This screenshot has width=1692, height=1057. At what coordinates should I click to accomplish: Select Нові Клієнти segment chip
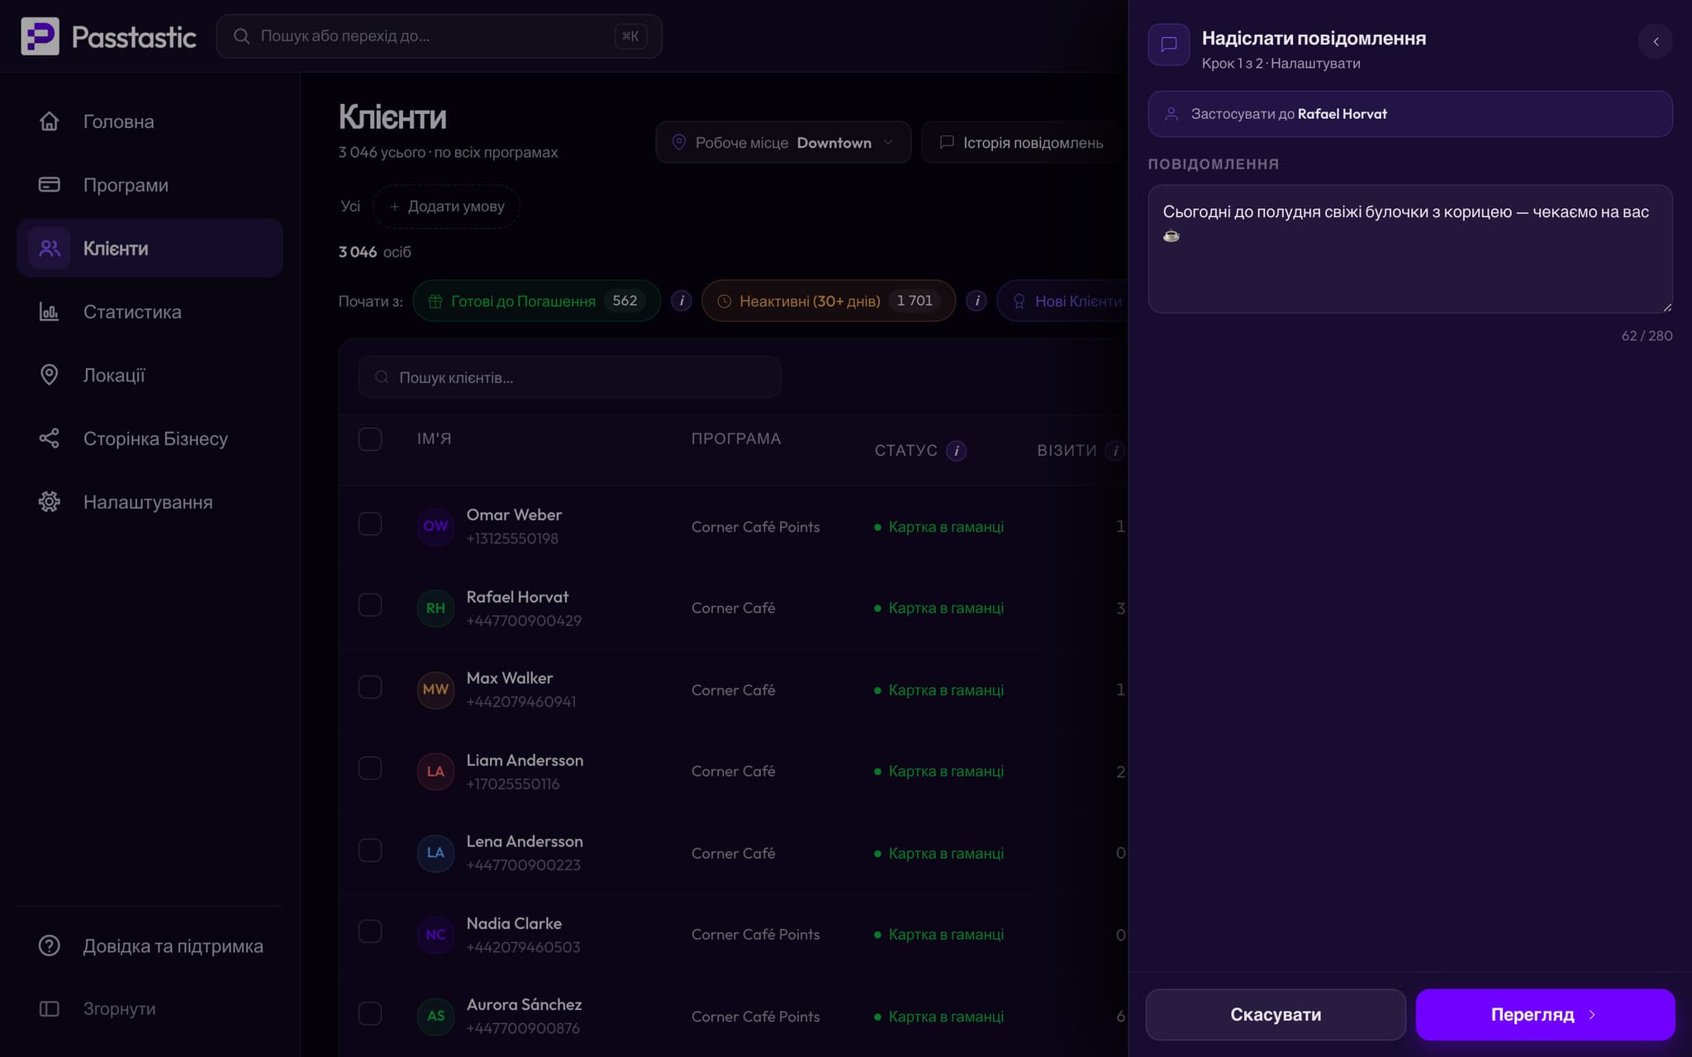pos(1062,301)
